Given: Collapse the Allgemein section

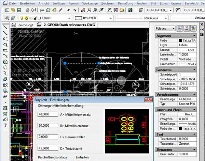Looking at the screenshot, I should click(x=194, y=35).
